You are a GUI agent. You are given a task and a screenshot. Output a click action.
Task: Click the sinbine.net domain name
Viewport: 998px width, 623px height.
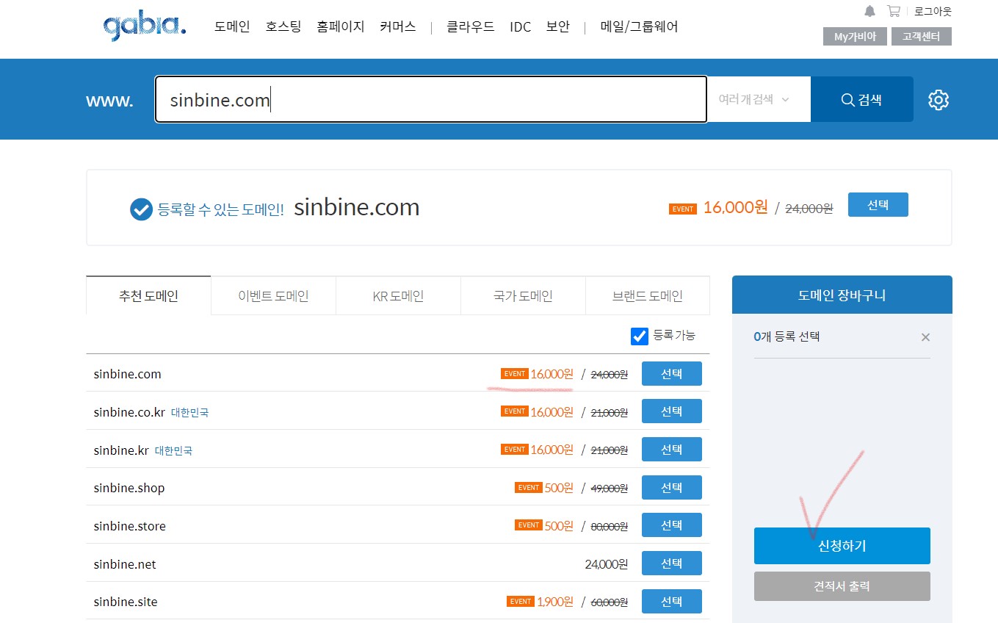pyautogui.click(x=125, y=564)
